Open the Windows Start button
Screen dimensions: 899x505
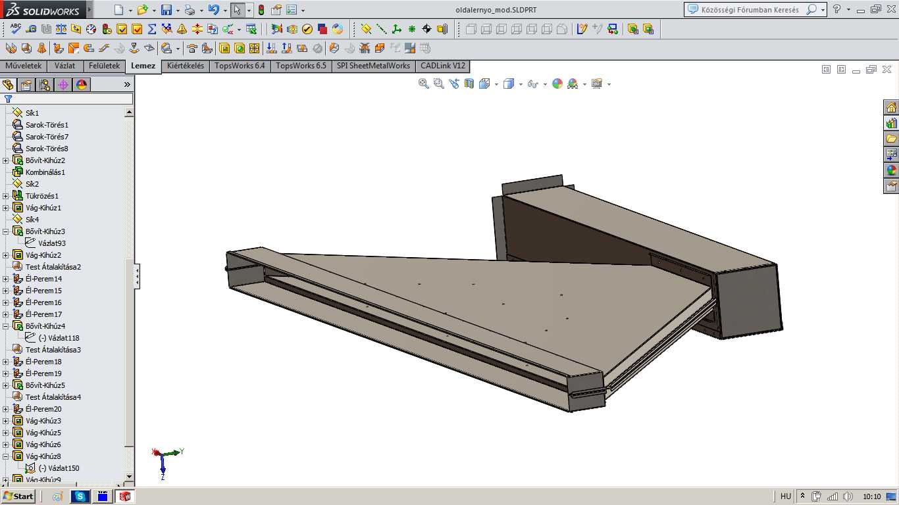pyautogui.click(x=18, y=496)
